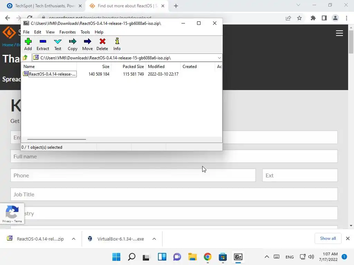This screenshot has width=354, height=265.
Task: Open volume control in system tray
Action: (x=311, y=257)
